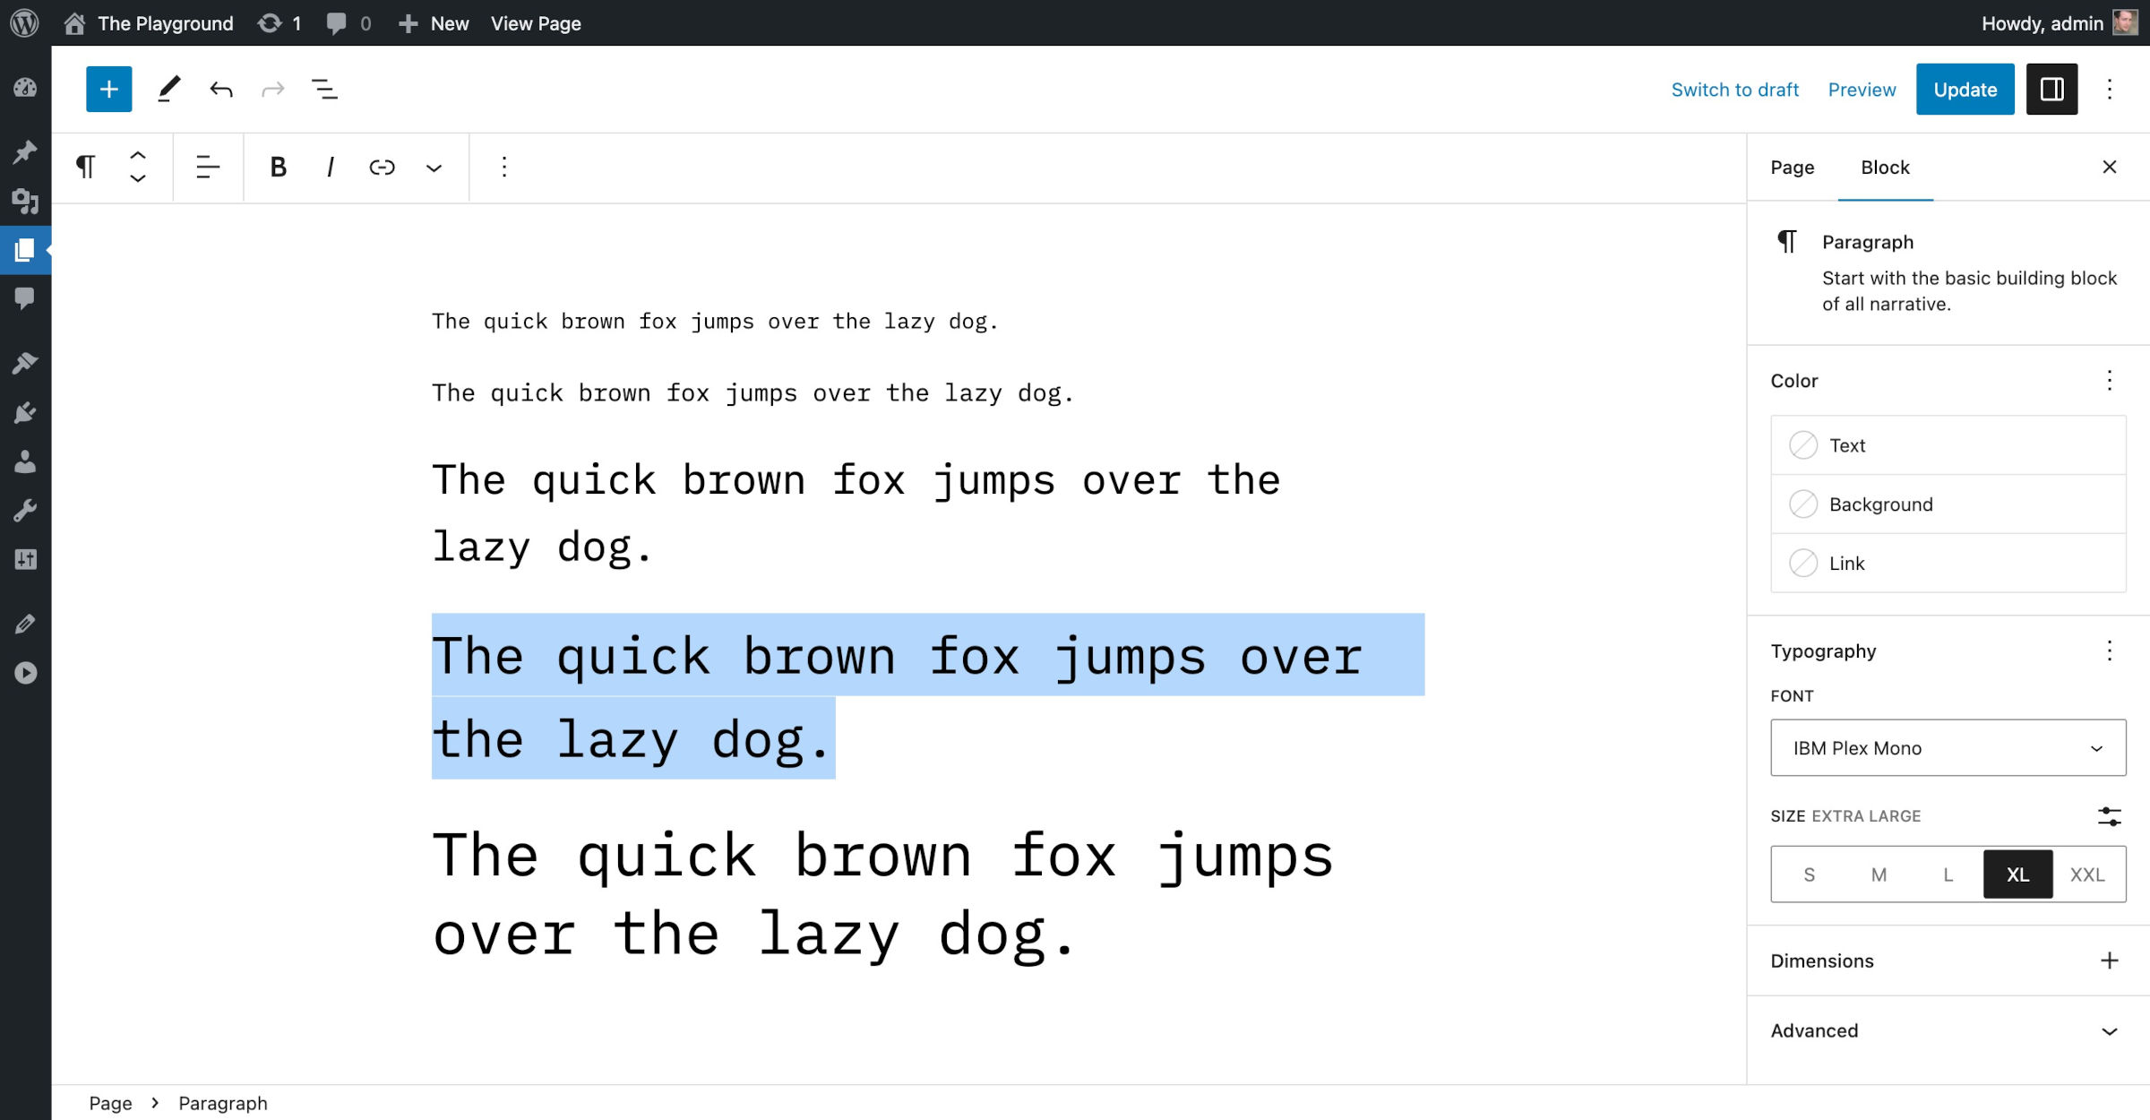
Task: Select font size XXL
Action: pos(2087,874)
